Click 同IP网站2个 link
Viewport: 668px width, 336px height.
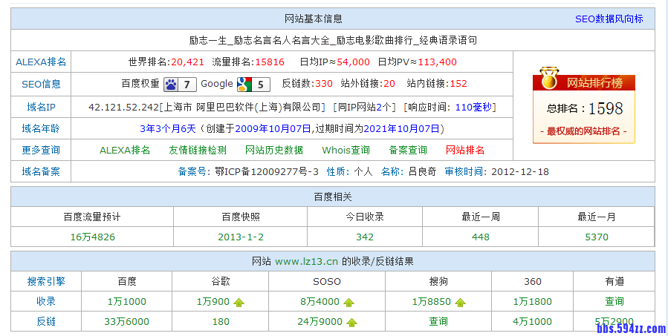coord(364,108)
